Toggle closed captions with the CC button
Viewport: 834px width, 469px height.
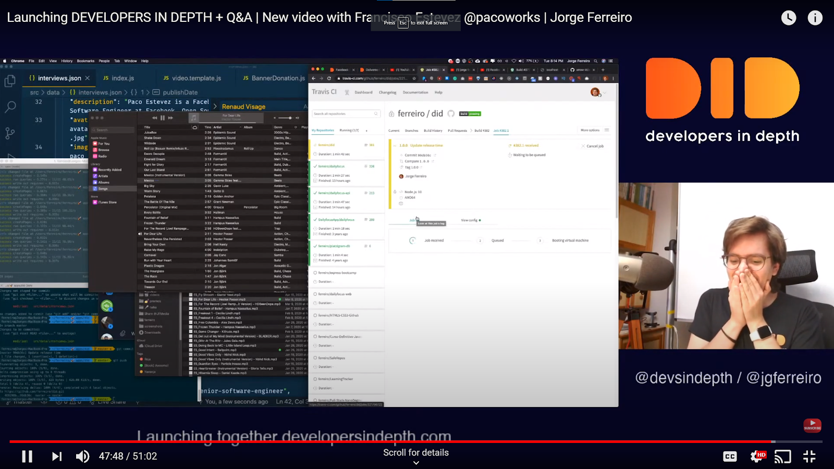tap(730, 457)
